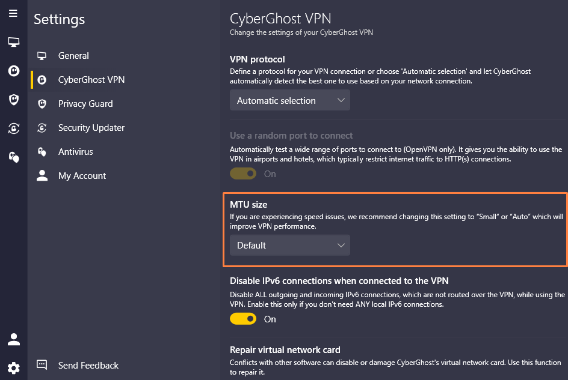Click the settings gear icon at bottom left
This screenshot has width=568, height=380.
point(13,367)
